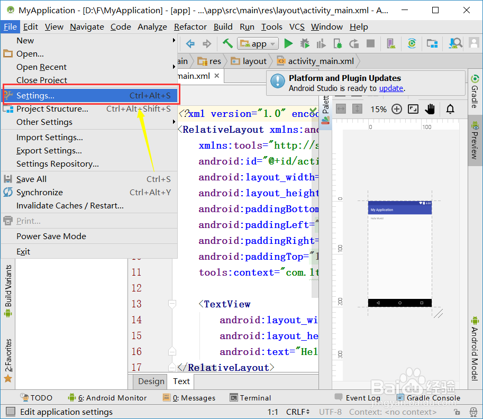Open the Refactor menu
483x419 pixels.
coord(190,27)
